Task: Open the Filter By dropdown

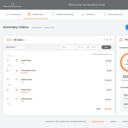Action: pos(68,47)
